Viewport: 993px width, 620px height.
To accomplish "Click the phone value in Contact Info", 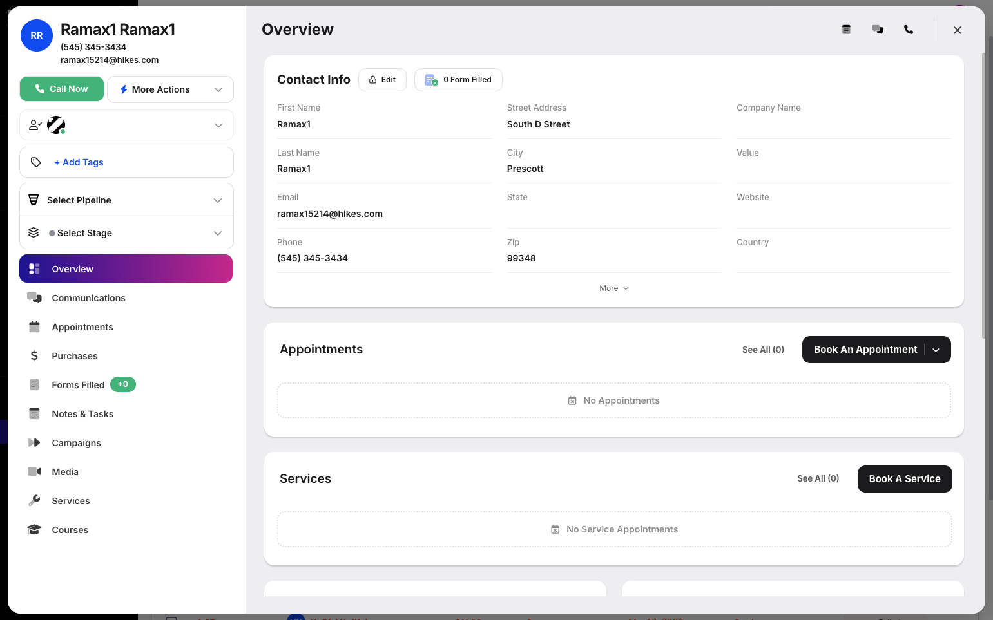I will point(313,258).
